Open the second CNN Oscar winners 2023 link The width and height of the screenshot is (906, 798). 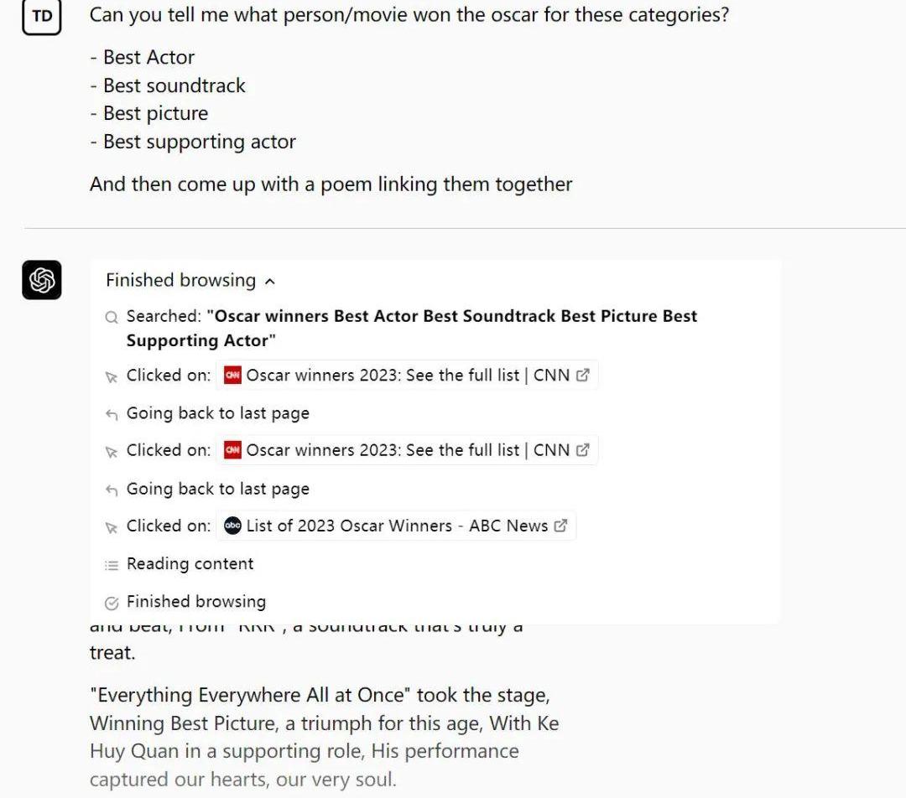pos(407,450)
